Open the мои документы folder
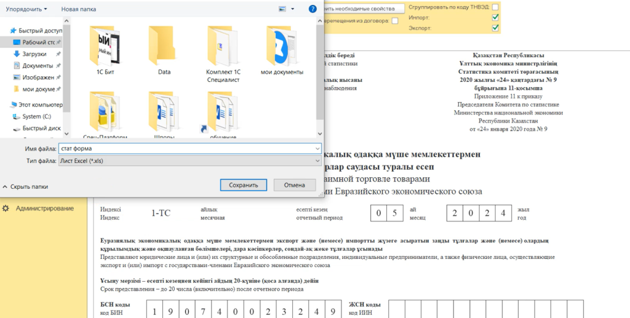This screenshot has width=630, height=318. pyautogui.click(x=282, y=49)
